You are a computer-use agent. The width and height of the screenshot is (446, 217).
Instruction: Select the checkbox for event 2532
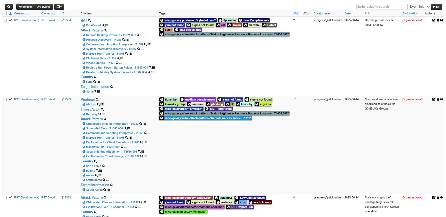pos(5,197)
